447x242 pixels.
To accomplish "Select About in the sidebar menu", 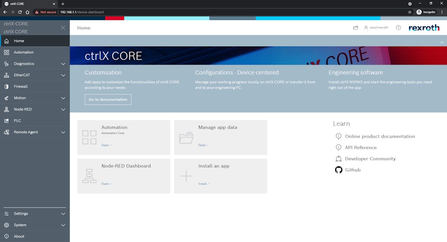I will 35,236.
